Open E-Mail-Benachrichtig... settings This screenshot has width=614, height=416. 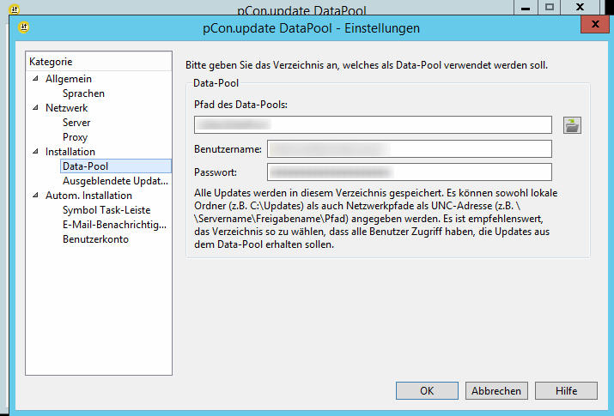[x=114, y=225]
